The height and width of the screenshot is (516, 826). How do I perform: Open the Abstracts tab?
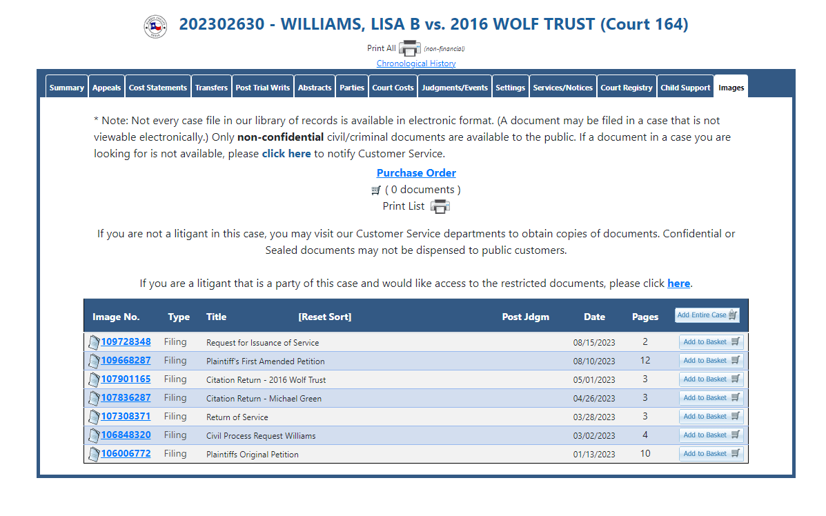315,88
